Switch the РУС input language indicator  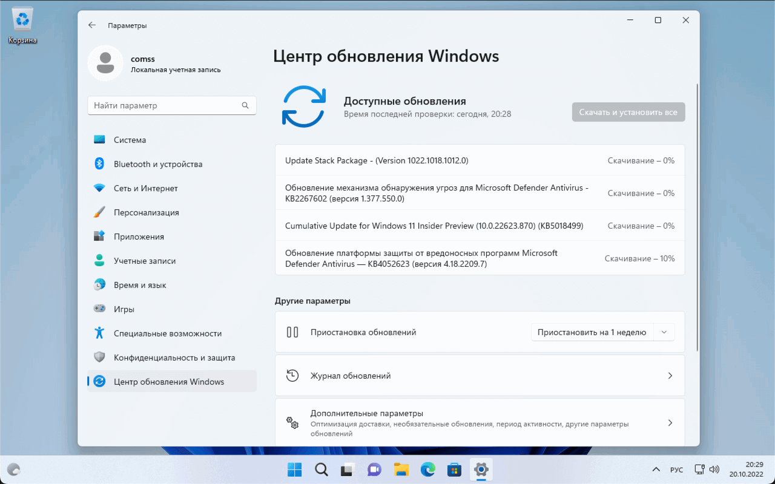tap(676, 470)
